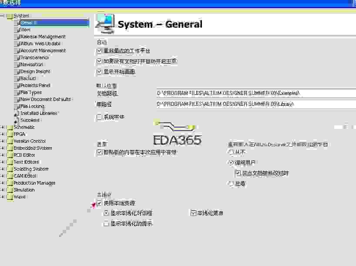Open the Design Insight page

(x=35, y=71)
